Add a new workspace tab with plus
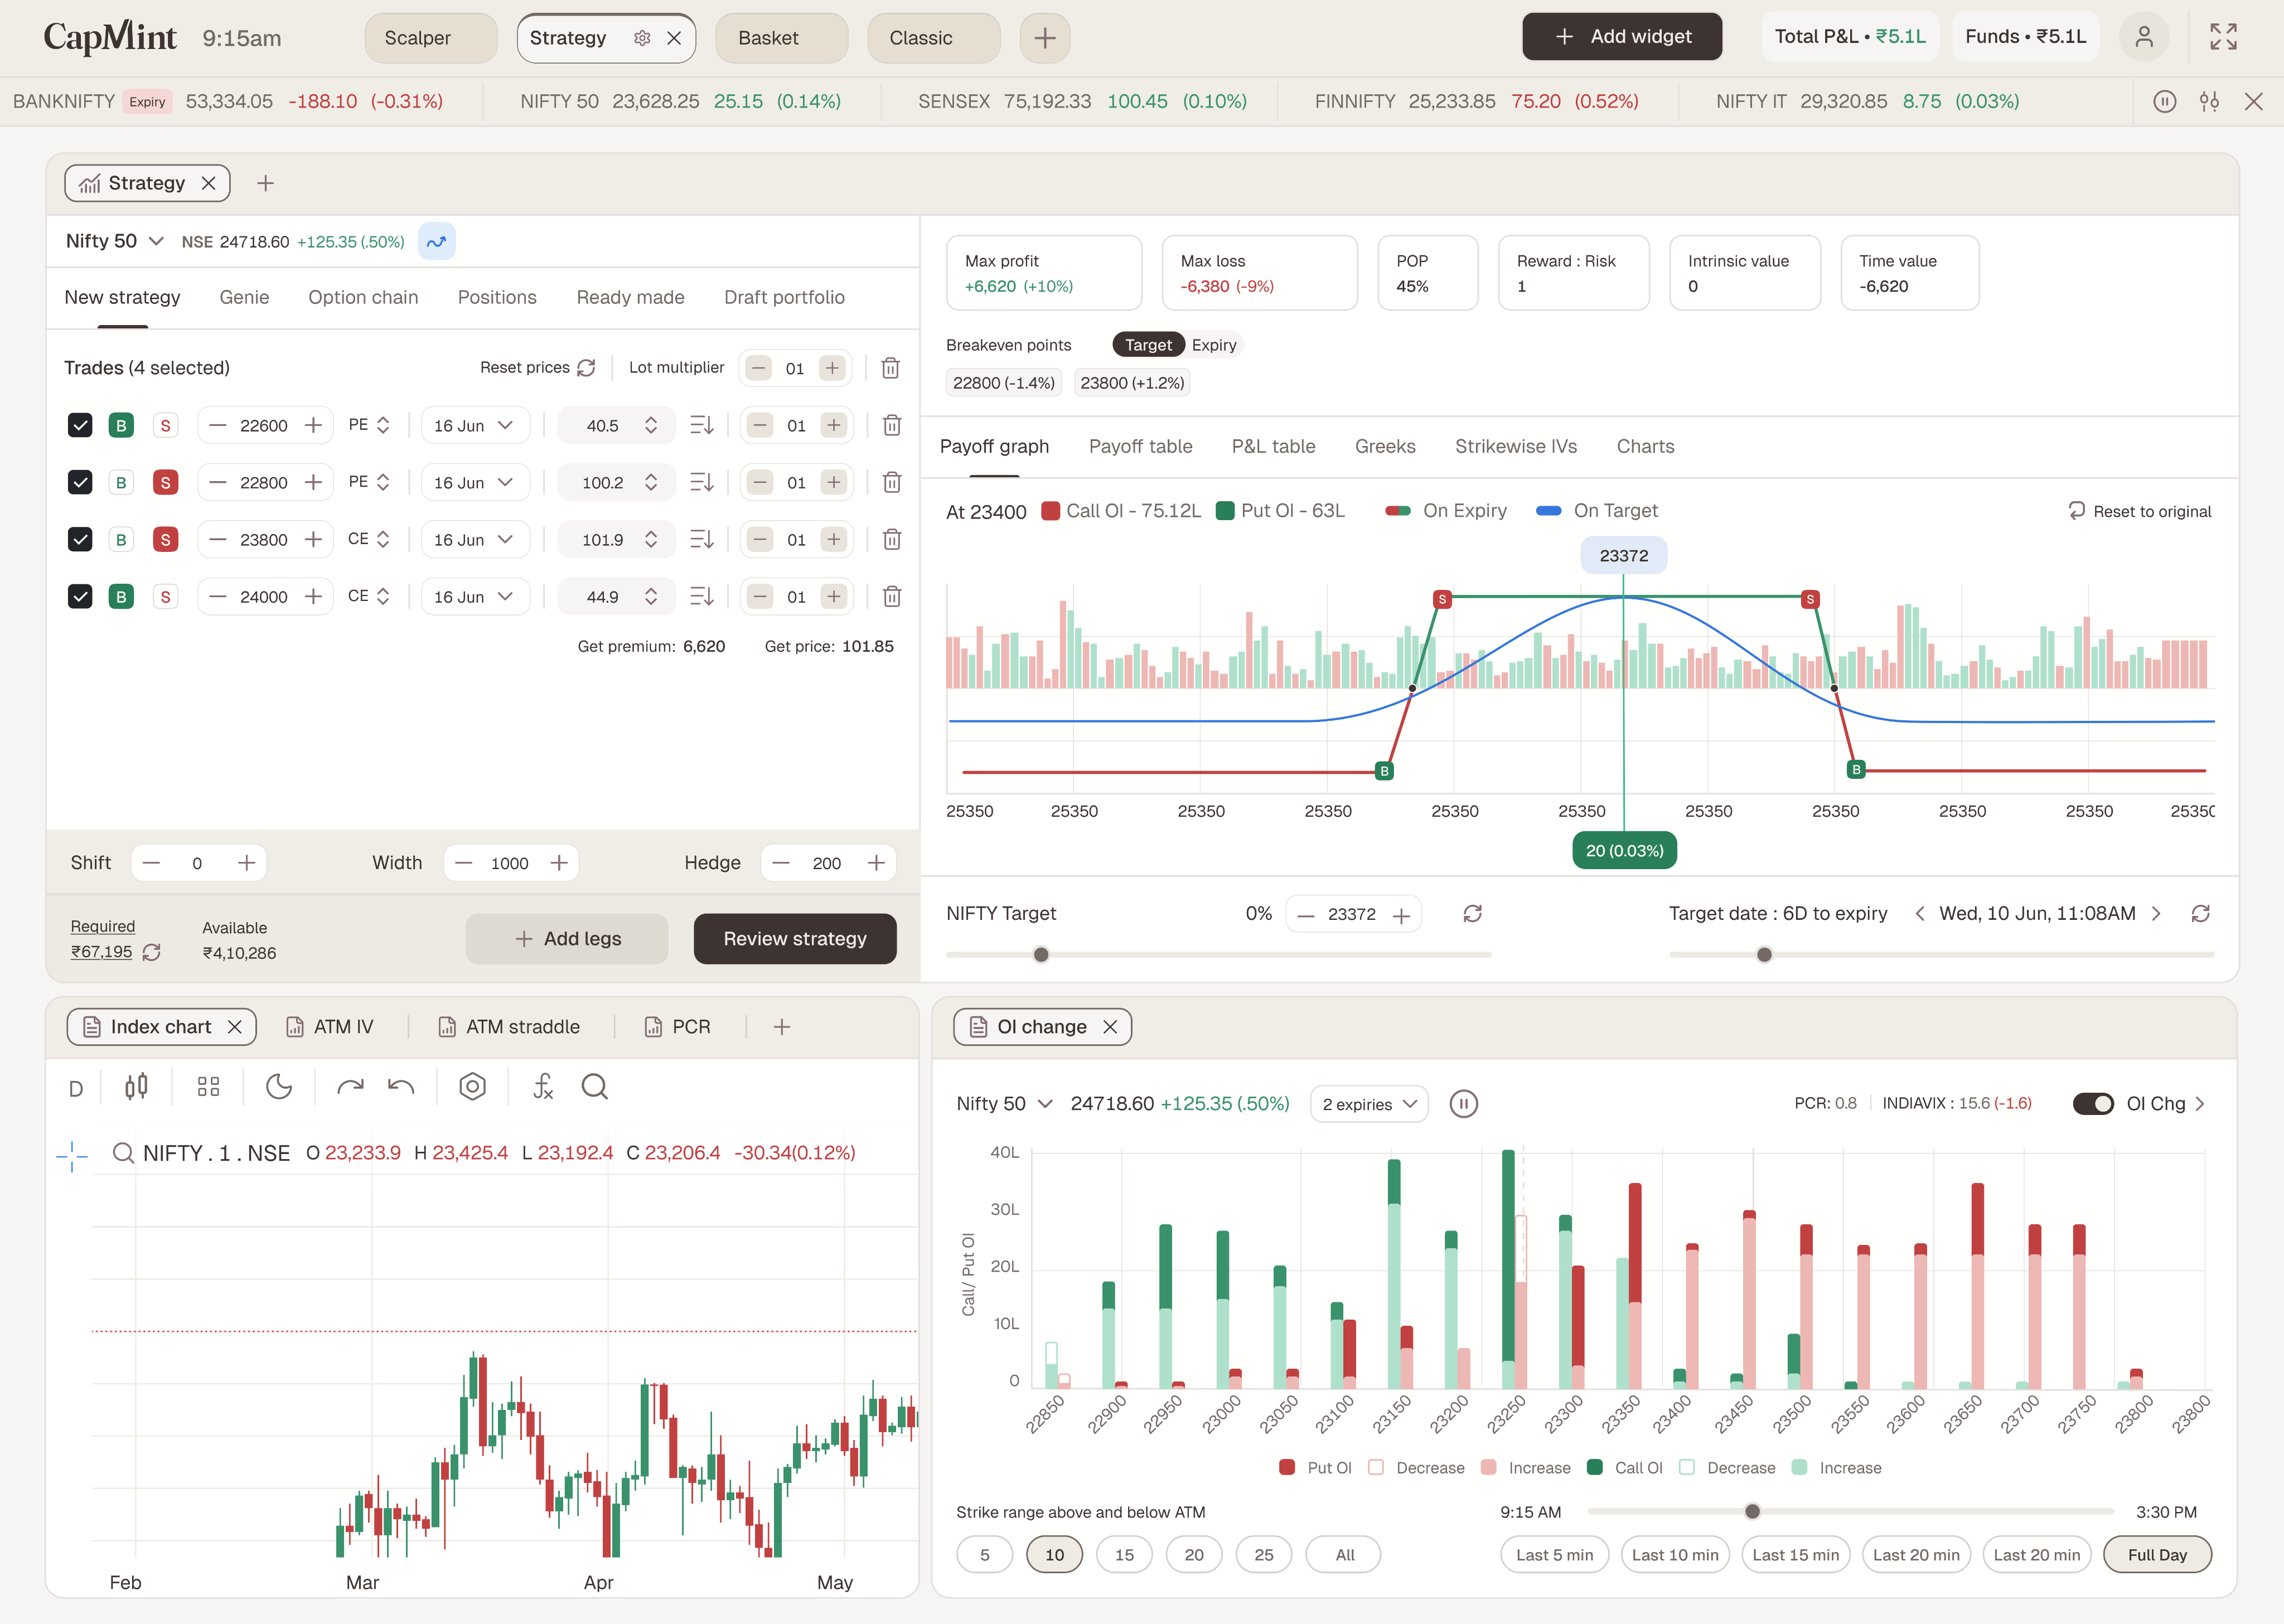This screenshot has height=1624, width=2284. point(1045,38)
